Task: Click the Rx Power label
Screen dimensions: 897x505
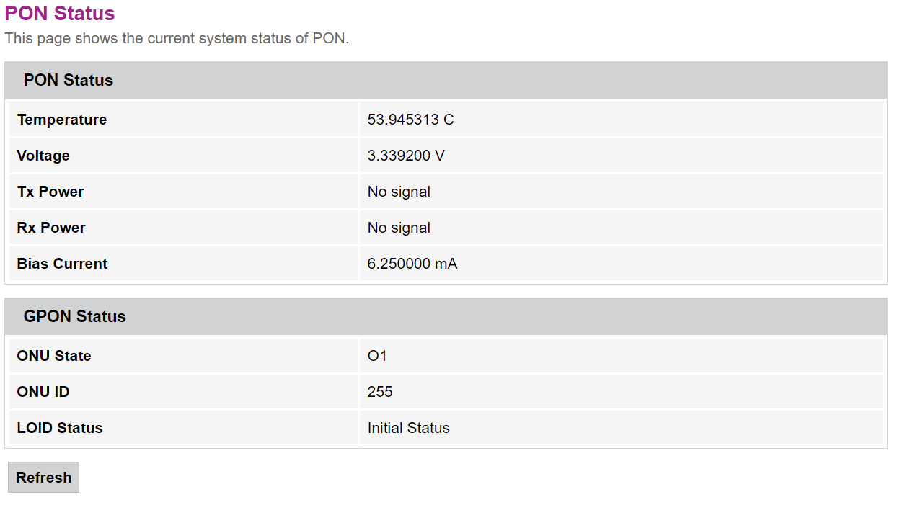Action: click(51, 228)
